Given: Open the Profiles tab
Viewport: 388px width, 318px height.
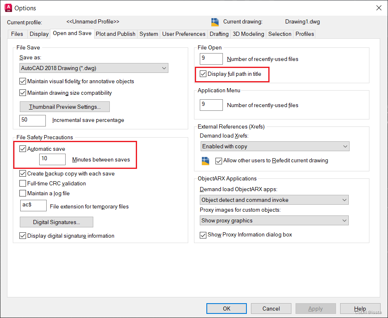Looking at the screenshot, I should (x=305, y=34).
